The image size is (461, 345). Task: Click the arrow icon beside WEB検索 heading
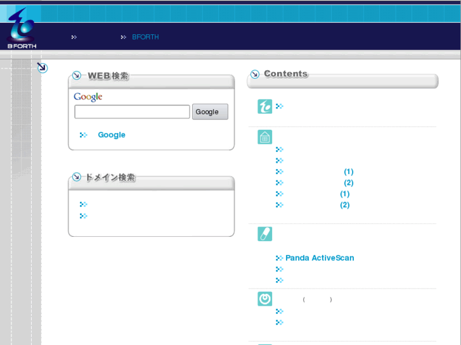[x=77, y=75]
